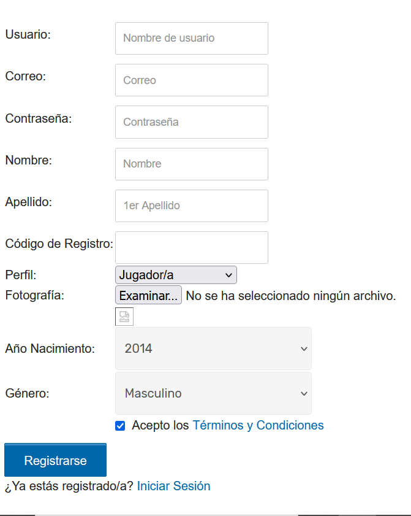The image size is (411, 516).
Task: Click the Registrarse button
Action: [x=55, y=460]
